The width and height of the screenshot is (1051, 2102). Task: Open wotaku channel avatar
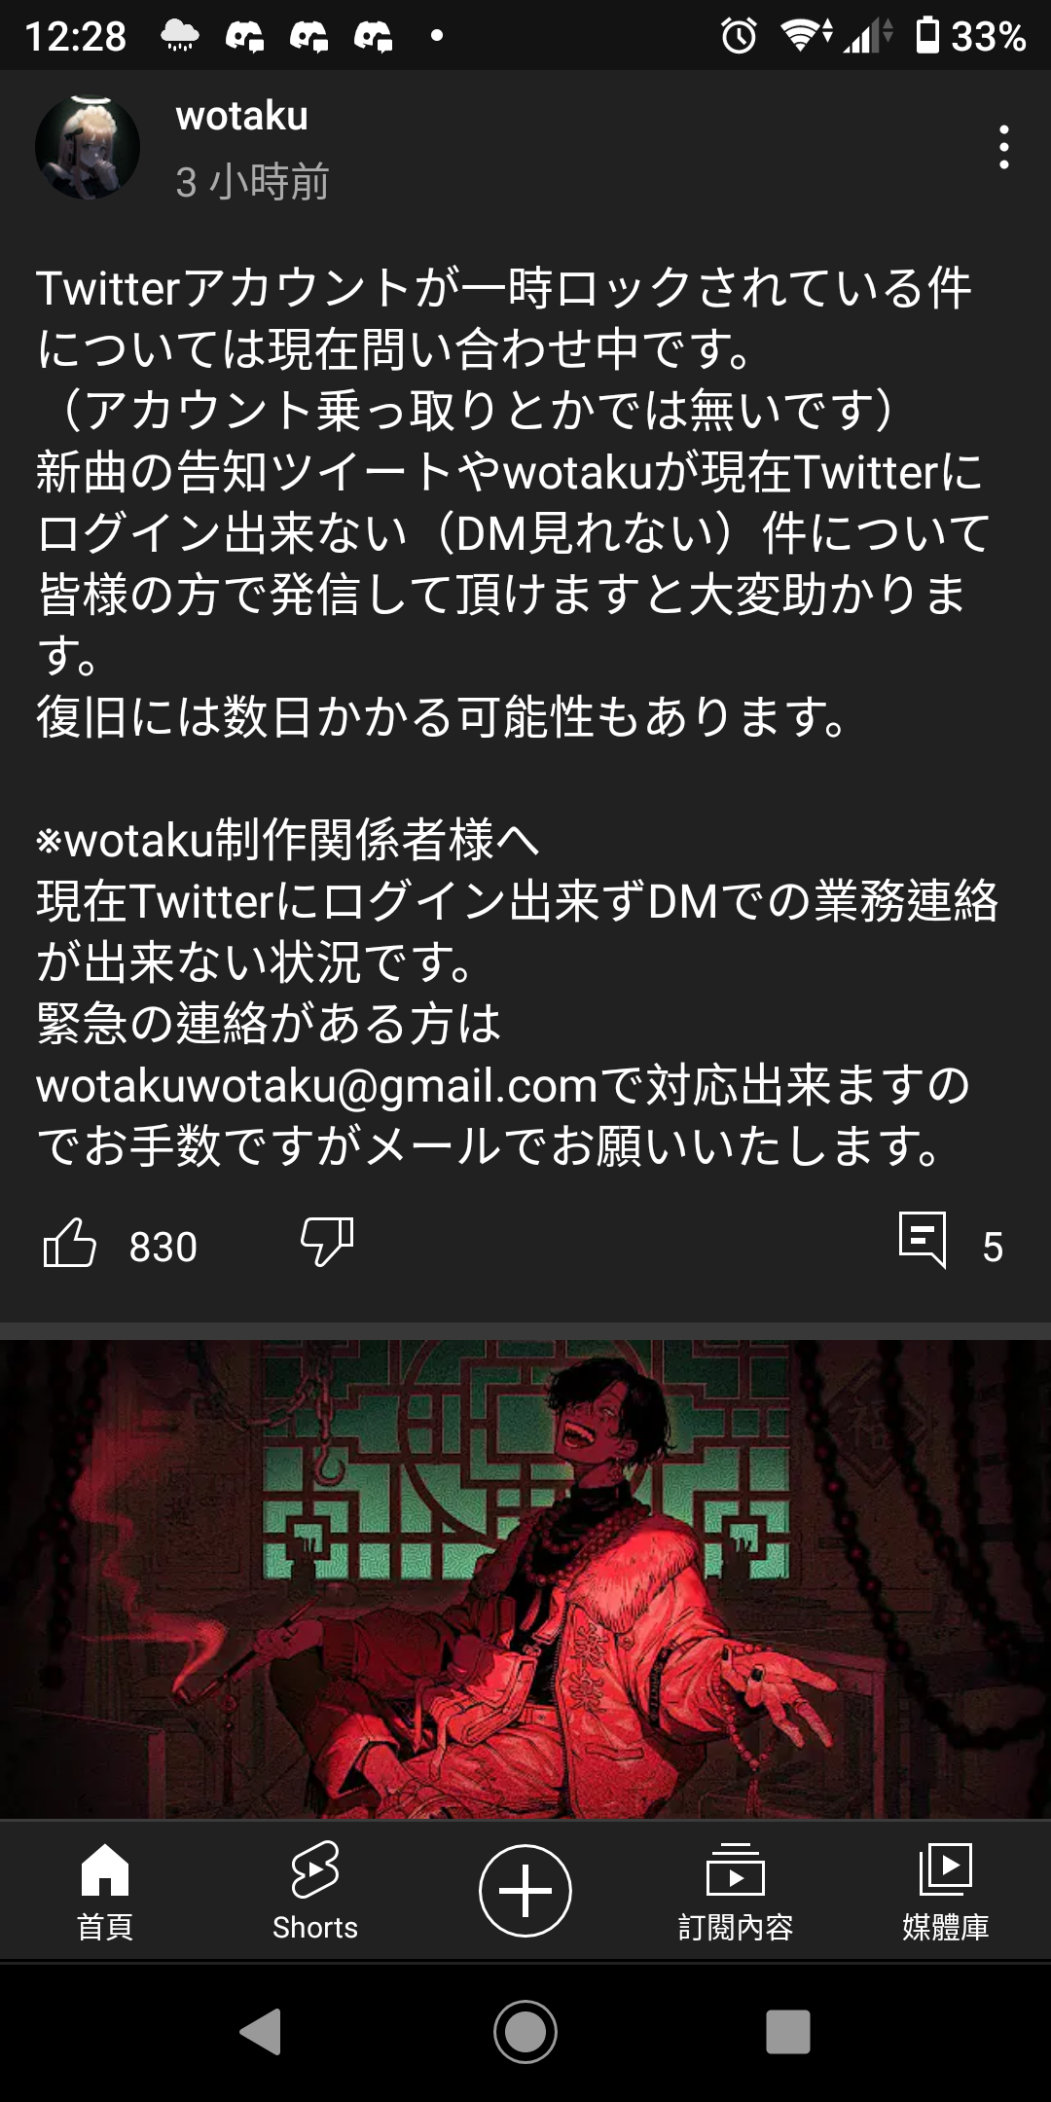88,147
